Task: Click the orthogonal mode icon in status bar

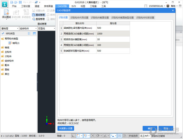Action: (73, 136)
